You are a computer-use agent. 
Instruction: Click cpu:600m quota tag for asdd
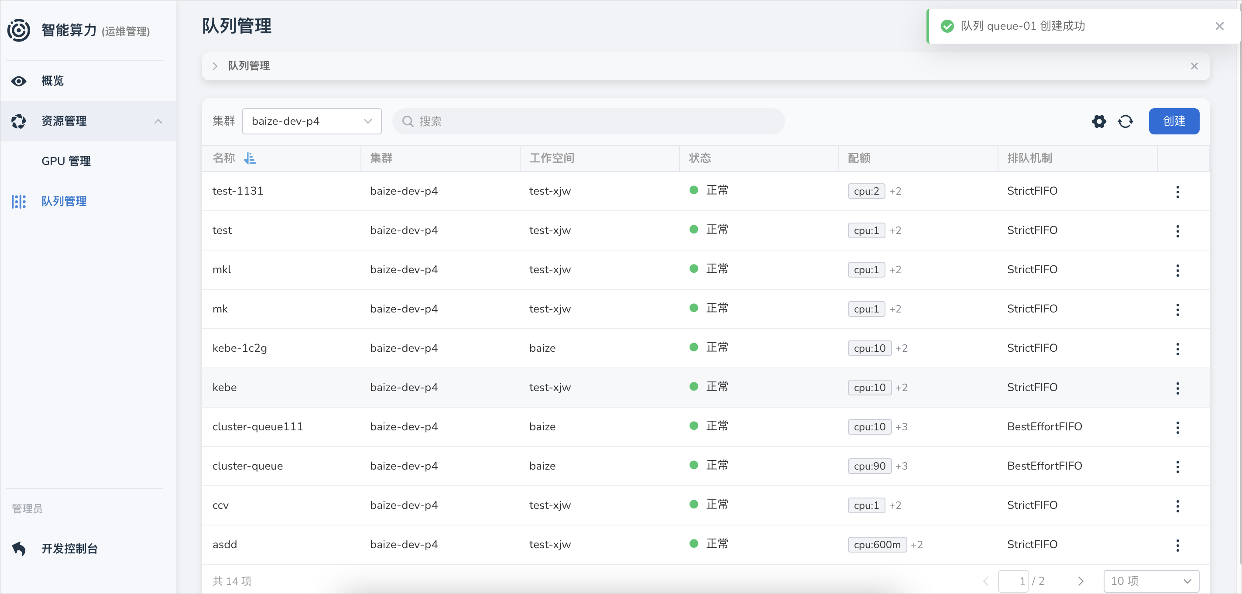pos(877,545)
